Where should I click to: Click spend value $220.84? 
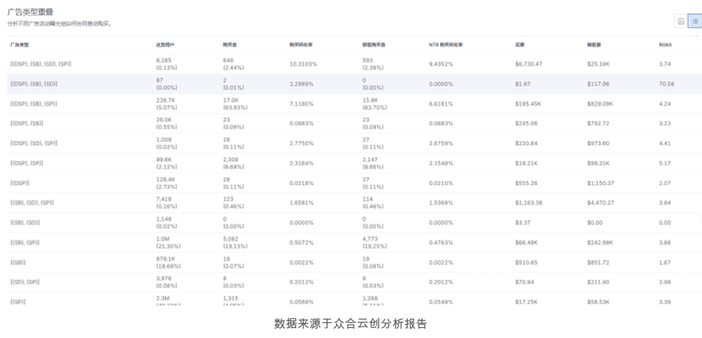[526, 143]
